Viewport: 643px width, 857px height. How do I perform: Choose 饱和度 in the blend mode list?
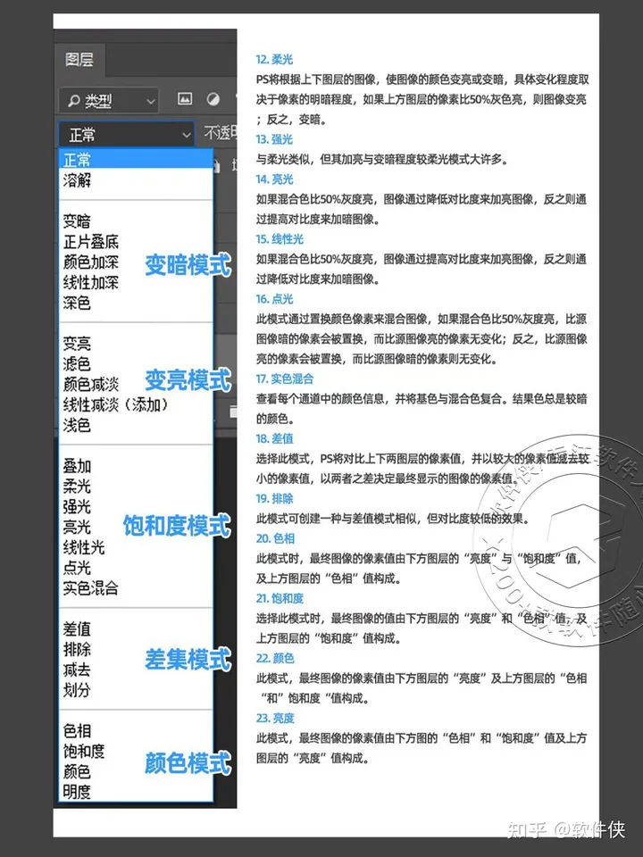pos(84,752)
